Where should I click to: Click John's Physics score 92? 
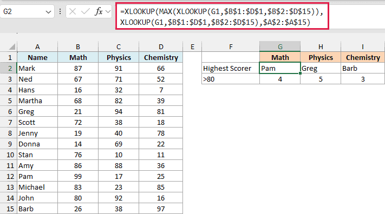(x=119, y=198)
